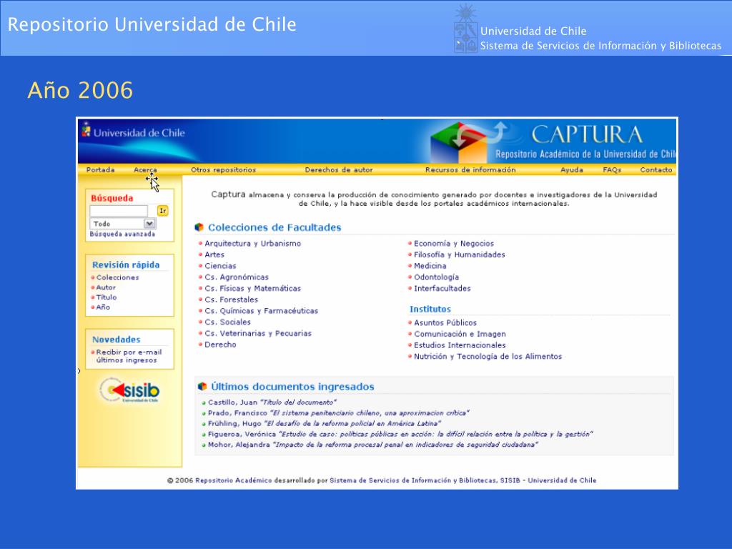The height and width of the screenshot is (549, 732).
Task: Open the Acerca menu item
Action: pyautogui.click(x=145, y=170)
